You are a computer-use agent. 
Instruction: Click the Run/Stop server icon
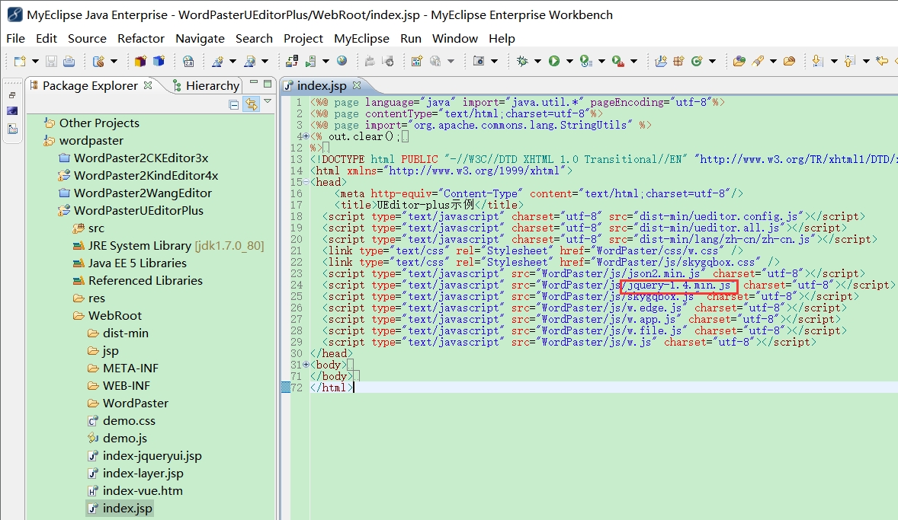311,61
